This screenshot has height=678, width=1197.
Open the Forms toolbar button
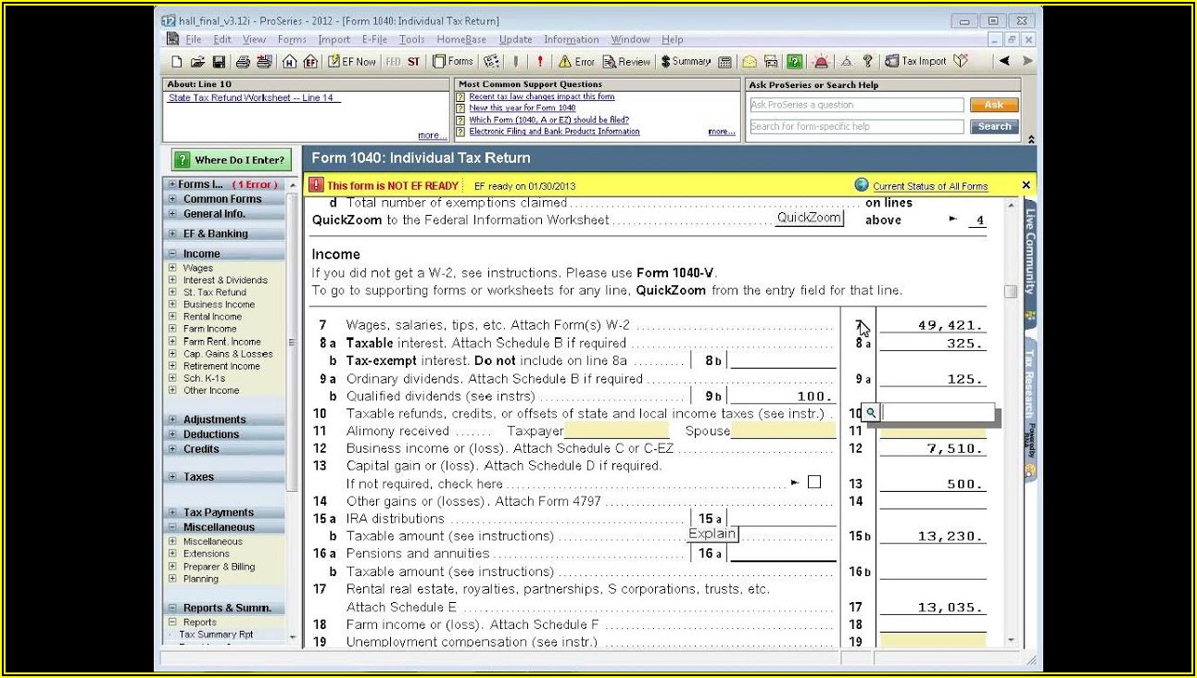453,62
